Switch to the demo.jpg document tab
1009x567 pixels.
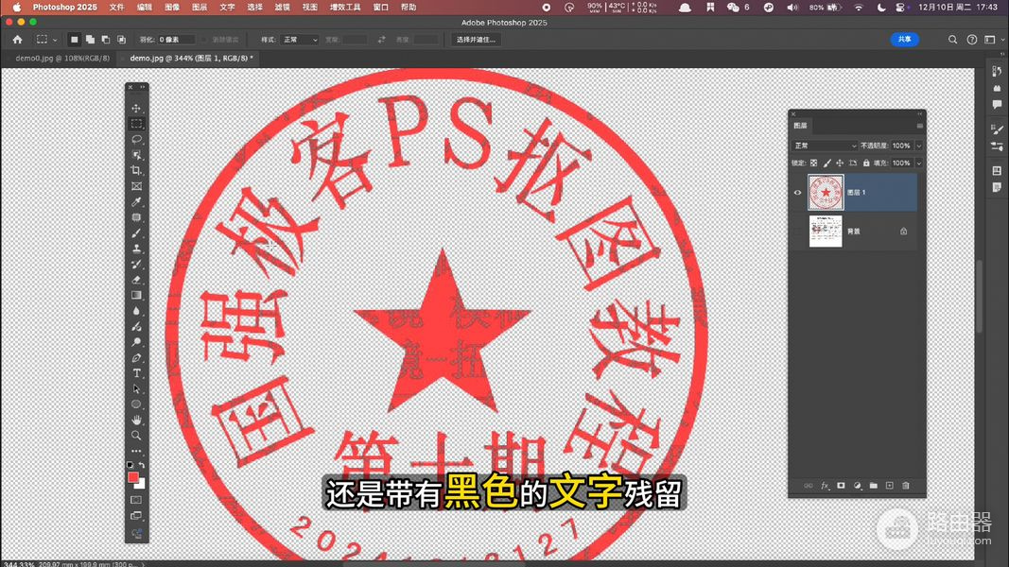point(191,58)
